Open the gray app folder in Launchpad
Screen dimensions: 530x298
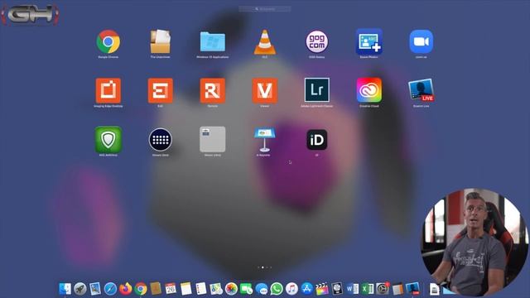click(x=212, y=140)
